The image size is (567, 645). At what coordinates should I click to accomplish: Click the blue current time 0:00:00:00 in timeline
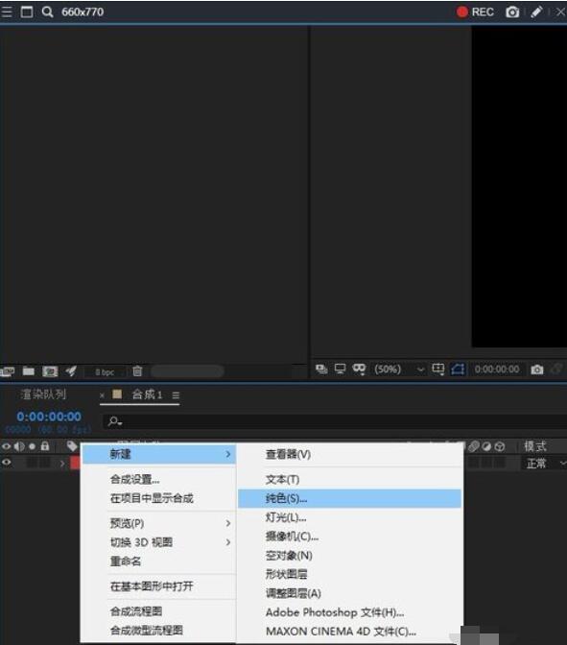[49, 417]
